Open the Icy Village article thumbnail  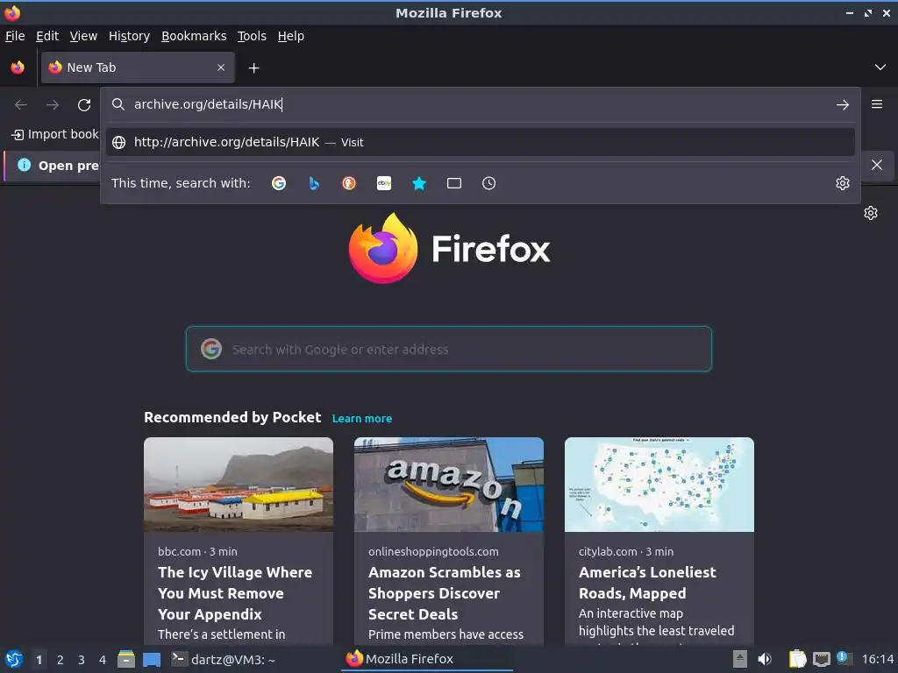(239, 484)
